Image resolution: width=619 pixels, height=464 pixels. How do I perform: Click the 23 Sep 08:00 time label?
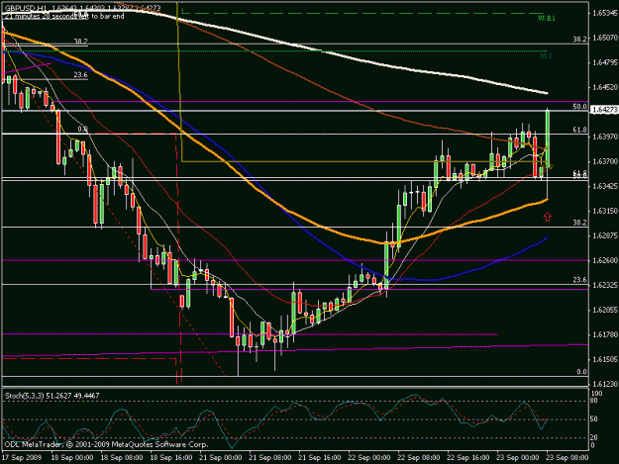(x=567, y=457)
